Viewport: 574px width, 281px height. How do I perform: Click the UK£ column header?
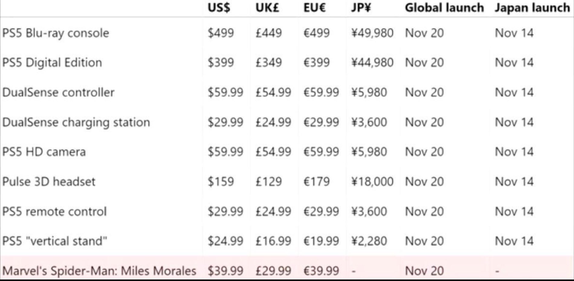(267, 8)
